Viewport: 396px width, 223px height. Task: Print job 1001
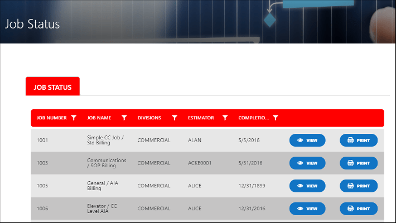click(x=359, y=140)
